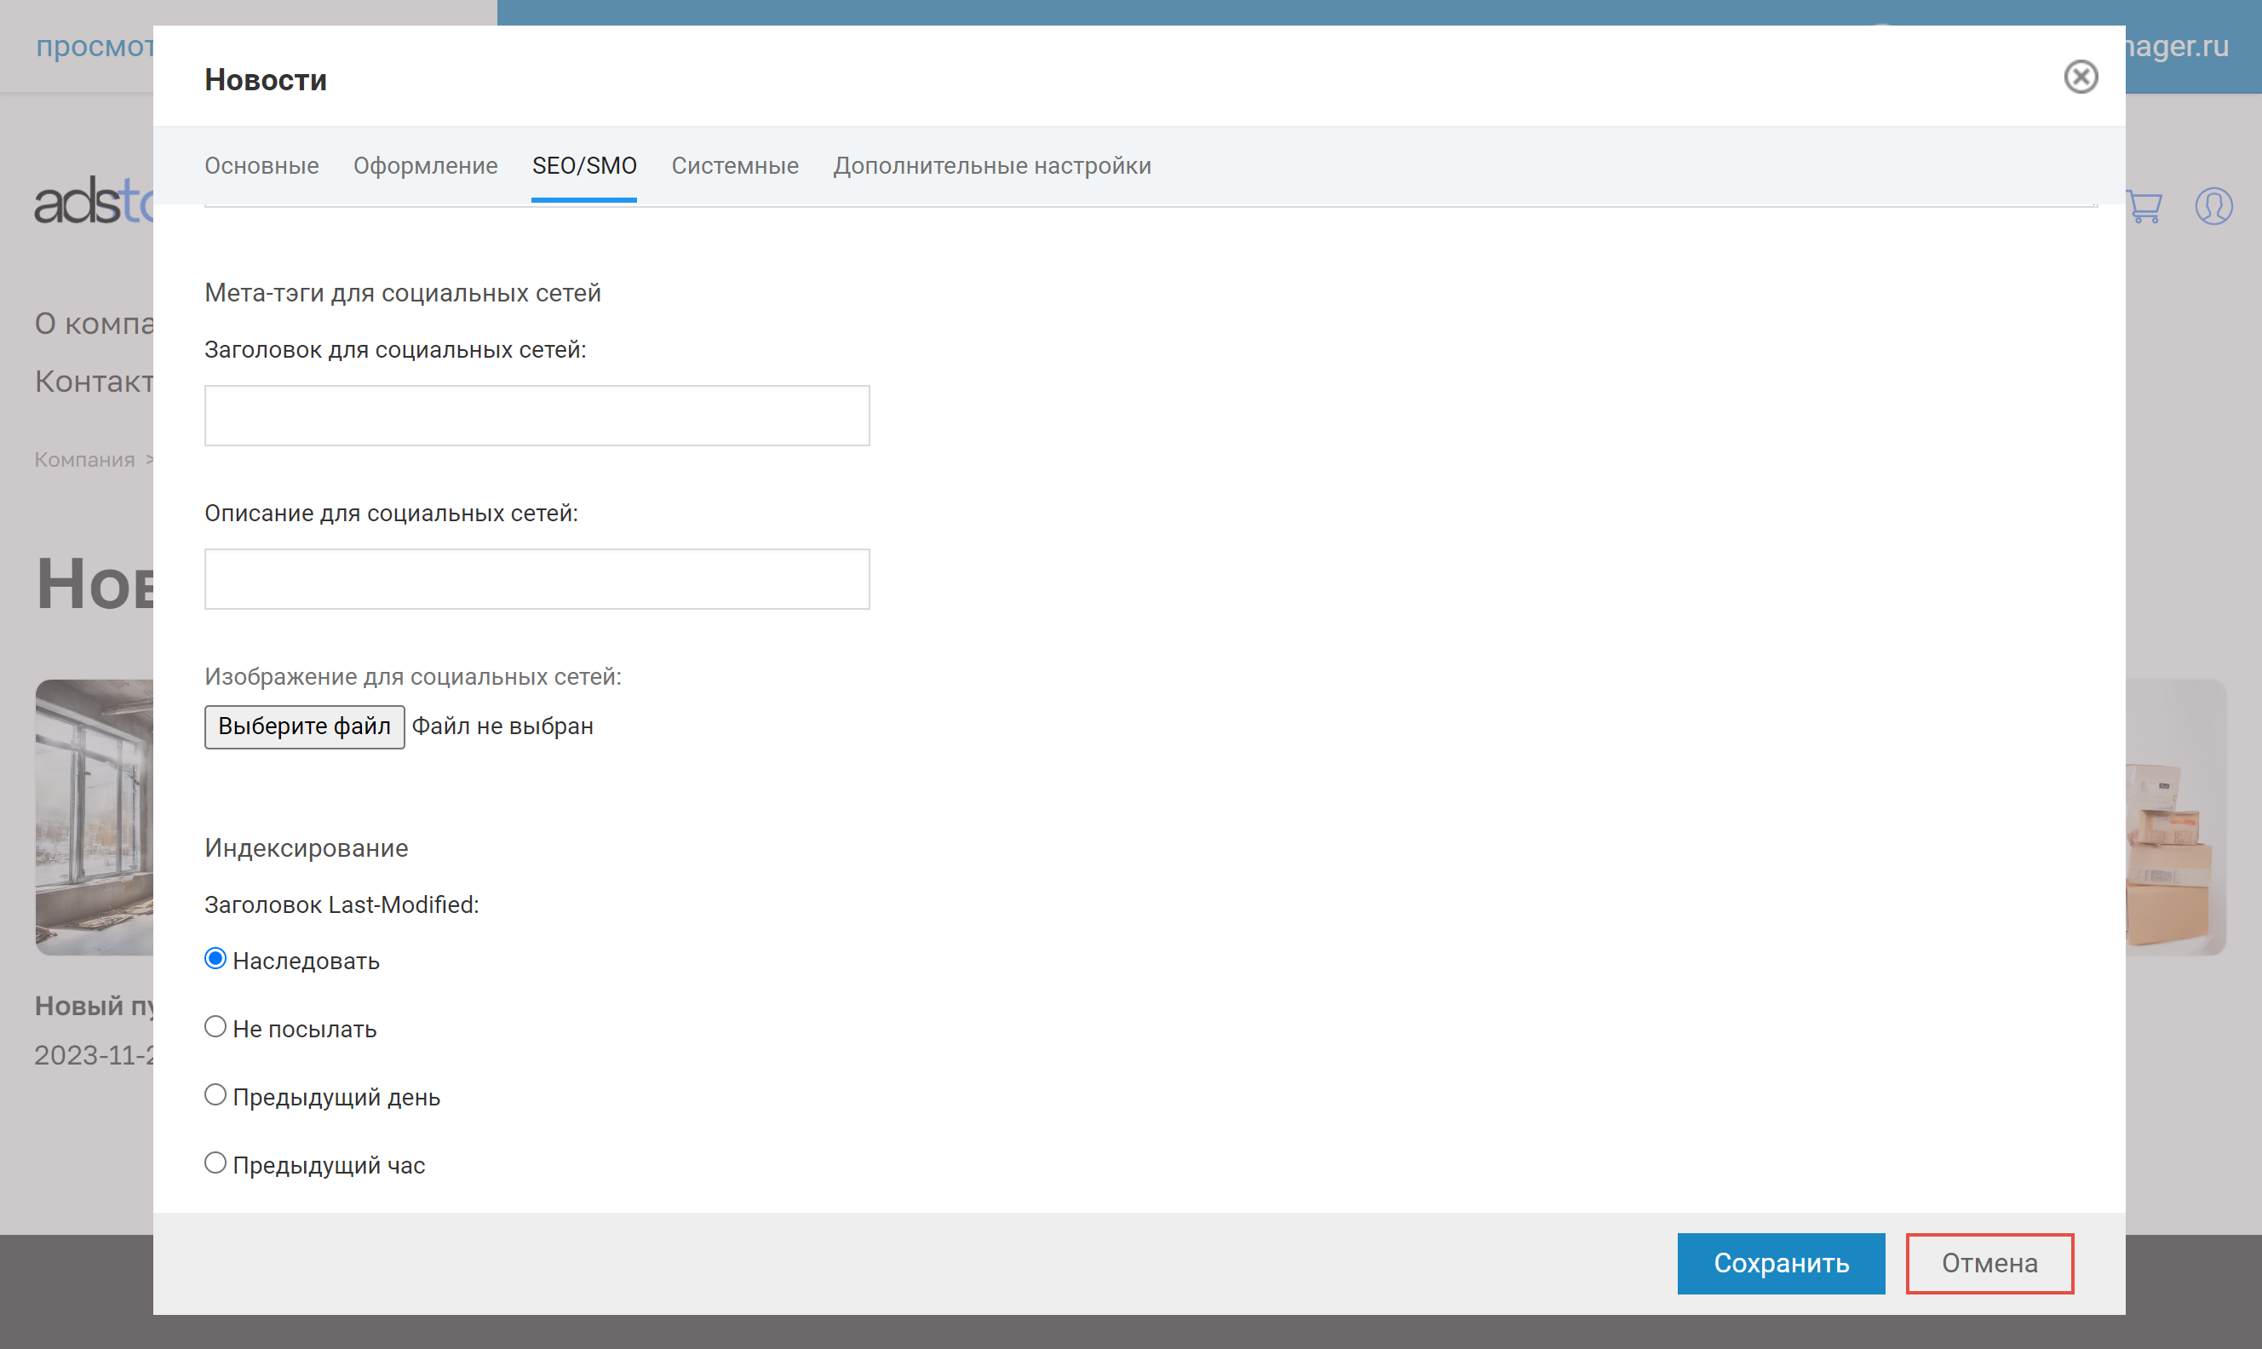
Task: Select the Наследовать radio option
Action: (215, 959)
